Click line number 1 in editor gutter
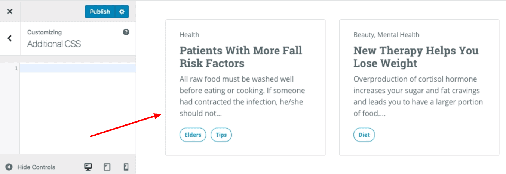 (x=16, y=69)
